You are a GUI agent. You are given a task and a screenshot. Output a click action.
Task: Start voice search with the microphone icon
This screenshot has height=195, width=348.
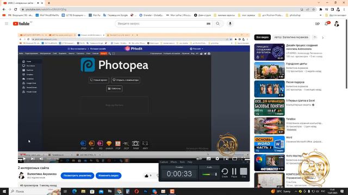(230, 24)
